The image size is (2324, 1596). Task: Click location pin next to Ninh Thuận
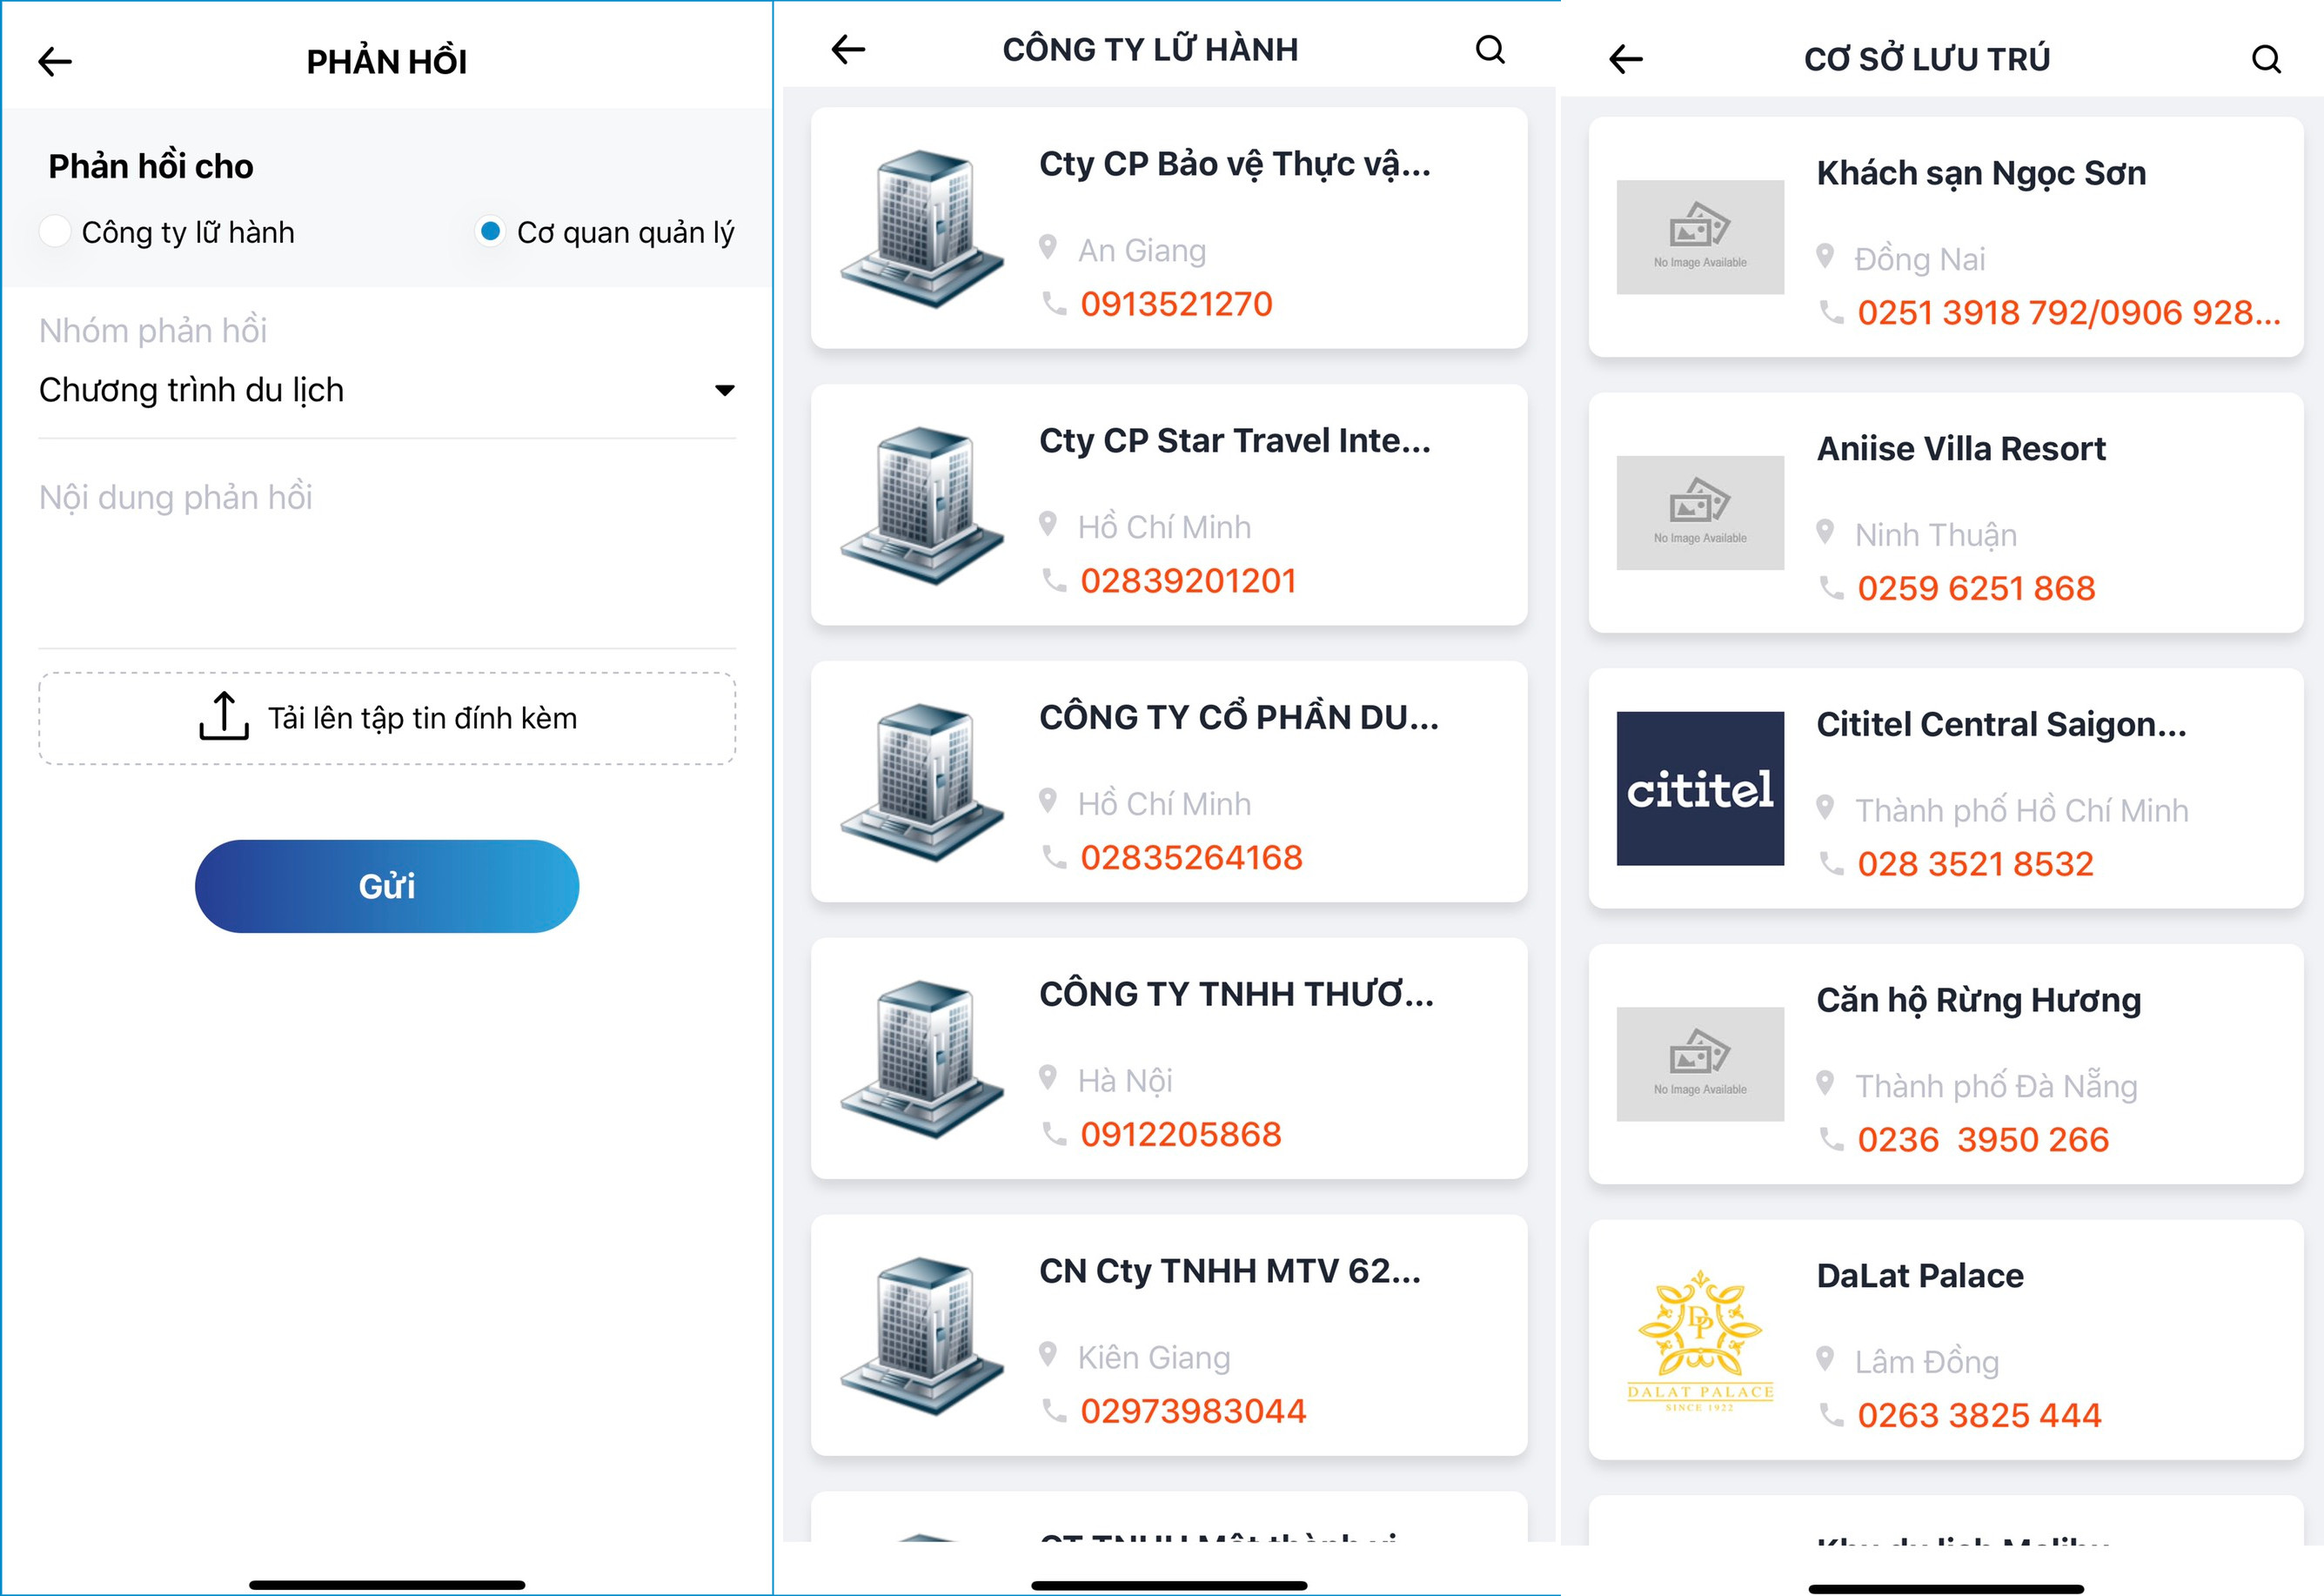(1825, 532)
